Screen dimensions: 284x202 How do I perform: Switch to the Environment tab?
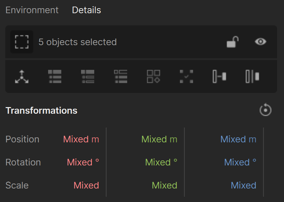pyautogui.click(x=32, y=10)
